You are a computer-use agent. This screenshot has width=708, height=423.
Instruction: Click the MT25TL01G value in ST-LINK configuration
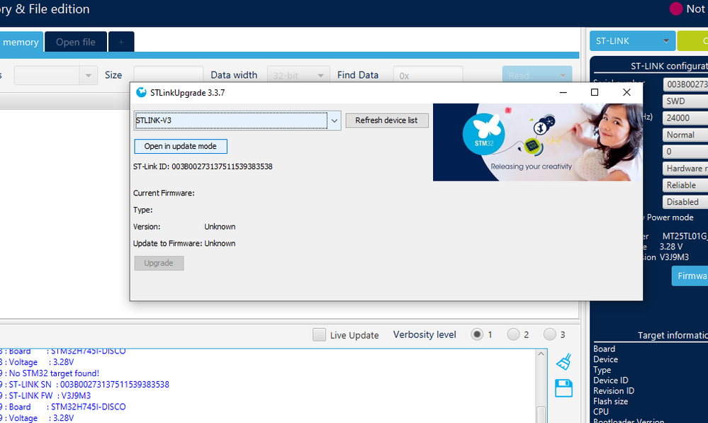pos(685,236)
